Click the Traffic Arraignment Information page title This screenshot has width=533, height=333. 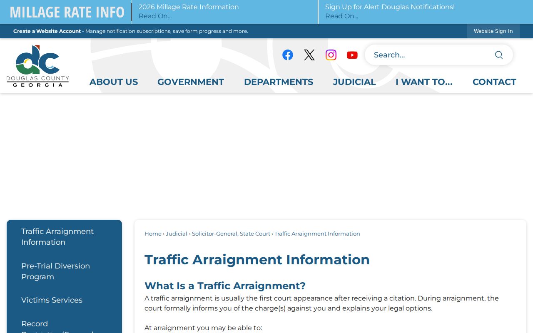point(257,260)
